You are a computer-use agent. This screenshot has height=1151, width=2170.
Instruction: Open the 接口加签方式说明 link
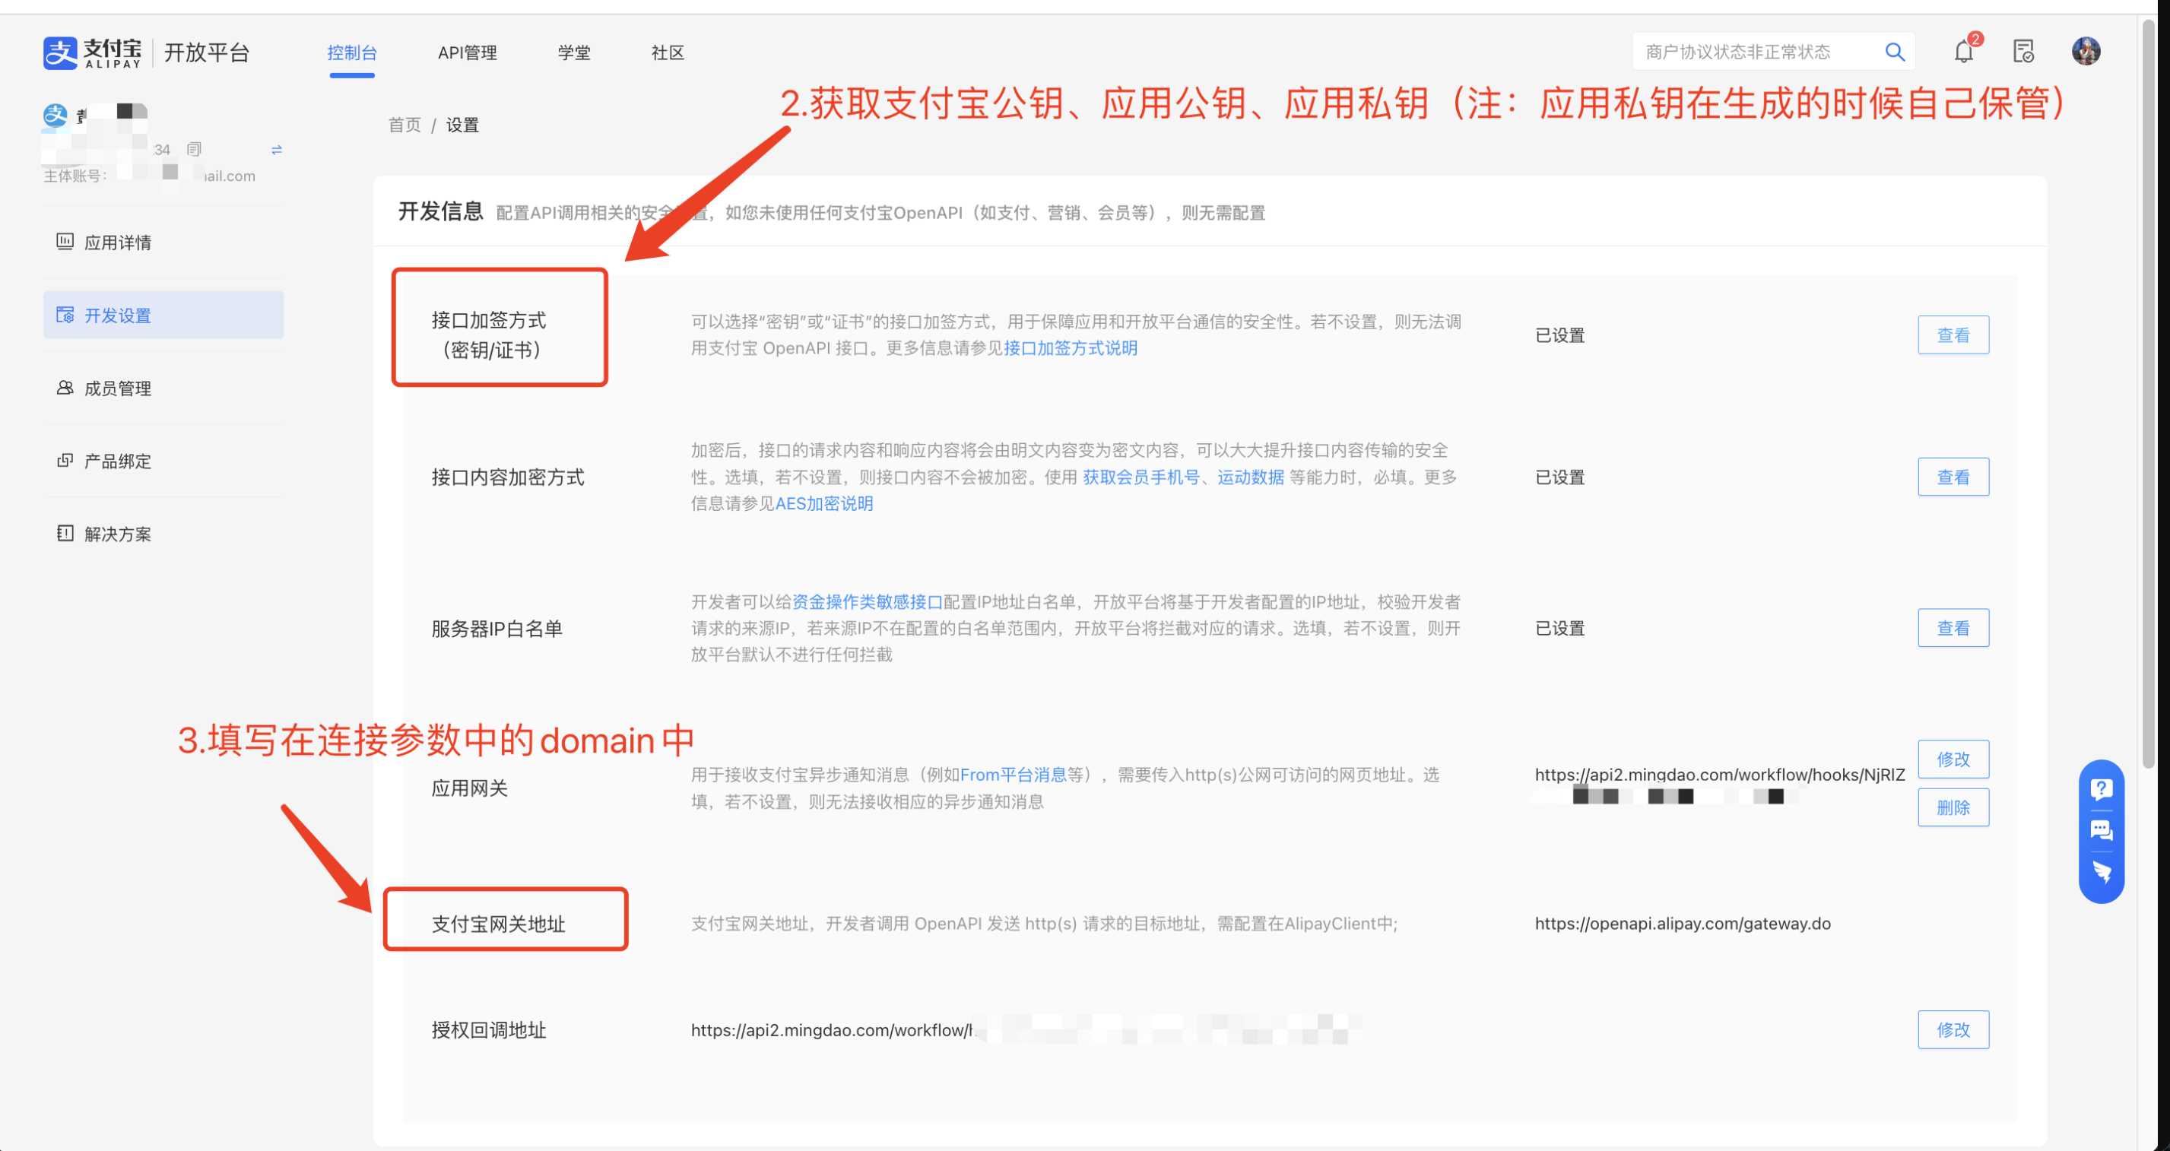pyautogui.click(x=1070, y=349)
